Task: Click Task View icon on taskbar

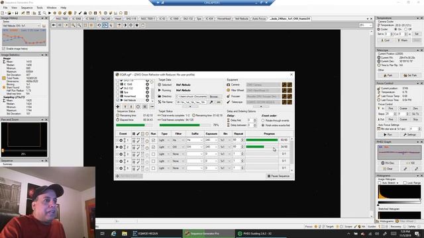Action: [x=102, y=233]
